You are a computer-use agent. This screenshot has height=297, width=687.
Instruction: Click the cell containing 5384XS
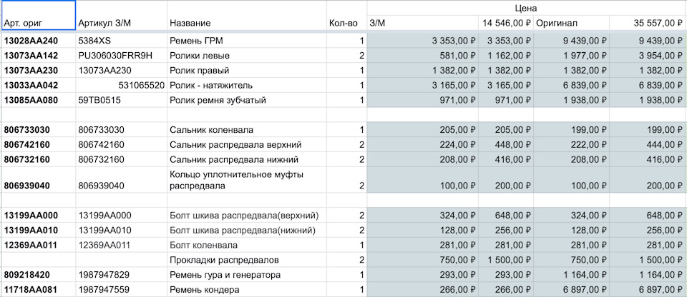coord(120,41)
